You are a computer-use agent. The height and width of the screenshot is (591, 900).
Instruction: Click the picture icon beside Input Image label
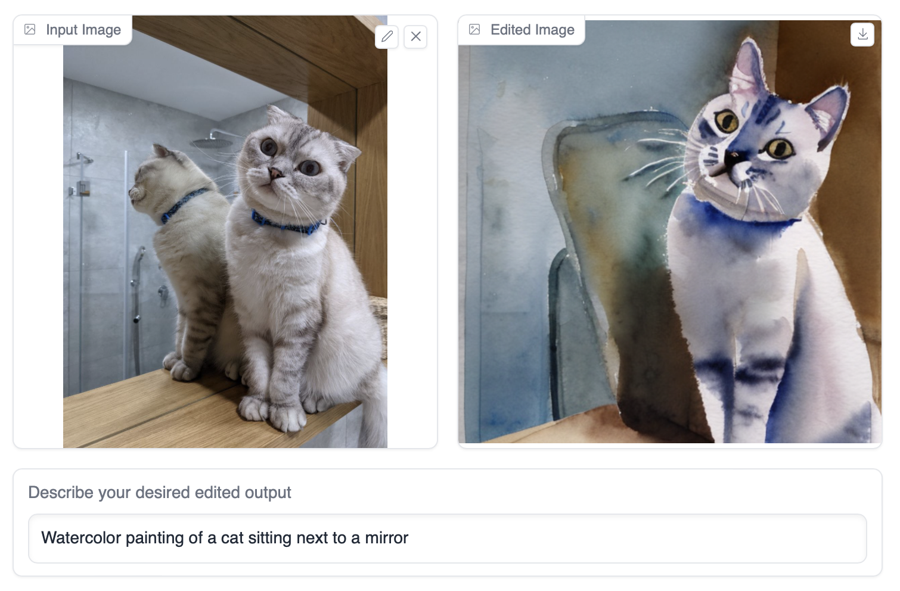(x=30, y=29)
